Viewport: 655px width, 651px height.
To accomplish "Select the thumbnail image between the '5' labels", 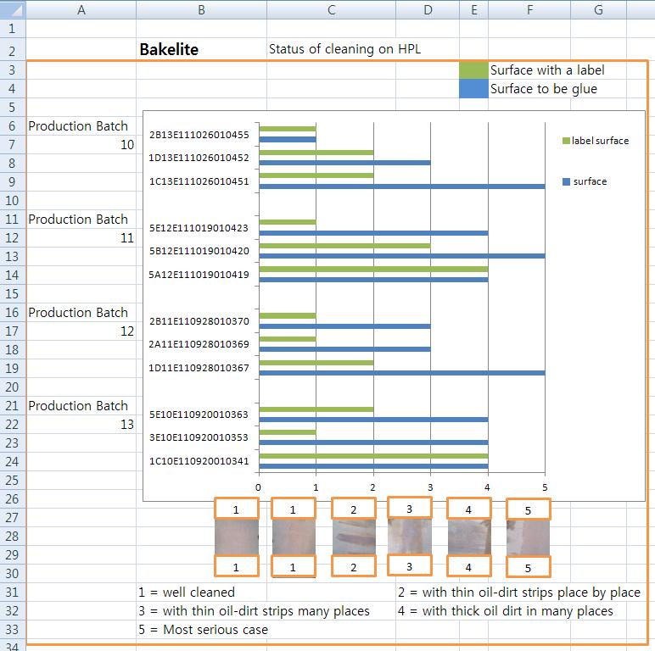I will click(x=528, y=537).
